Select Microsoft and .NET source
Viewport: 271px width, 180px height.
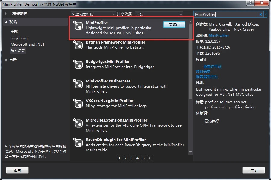(27, 44)
